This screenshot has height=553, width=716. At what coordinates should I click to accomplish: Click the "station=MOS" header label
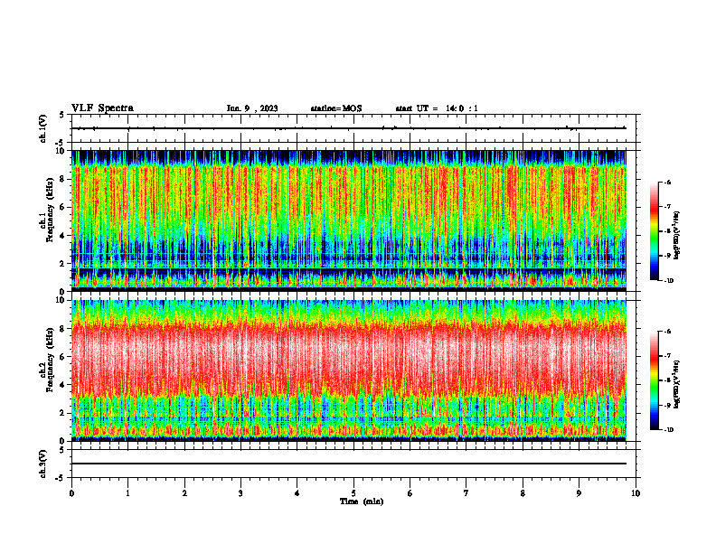tap(336, 108)
